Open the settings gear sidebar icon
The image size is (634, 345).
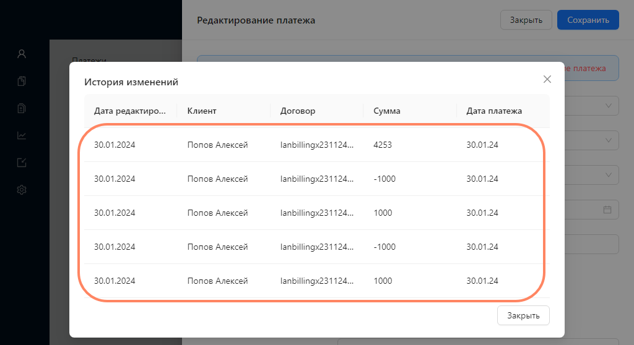[x=22, y=190]
